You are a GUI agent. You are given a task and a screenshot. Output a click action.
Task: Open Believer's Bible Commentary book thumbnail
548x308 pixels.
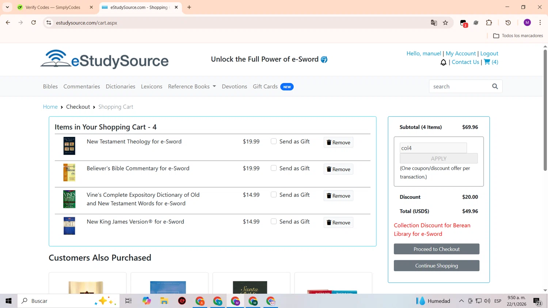click(69, 173)
